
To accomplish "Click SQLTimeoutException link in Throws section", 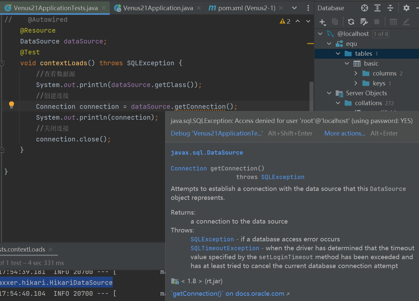I will tap(225, 248).
